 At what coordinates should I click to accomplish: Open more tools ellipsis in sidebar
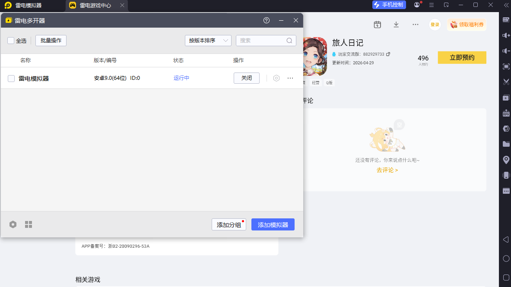coord(506,191)
